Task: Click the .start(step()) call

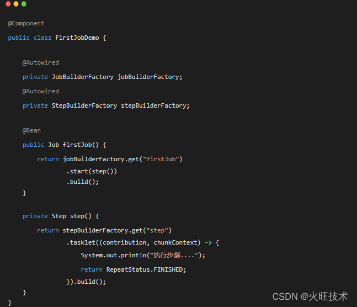Action: tap(92, 171)
